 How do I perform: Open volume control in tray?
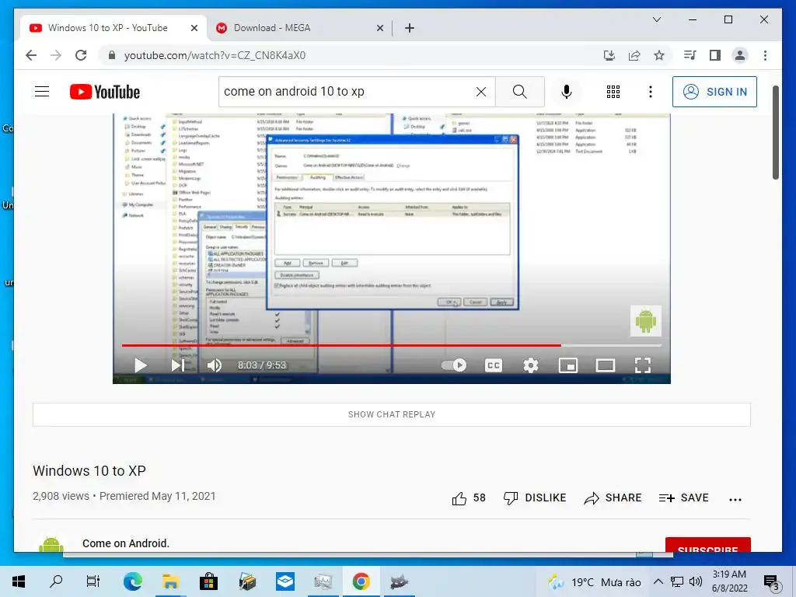click(696, 581)
